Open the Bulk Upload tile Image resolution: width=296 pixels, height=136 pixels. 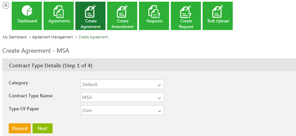coord(218,16)
